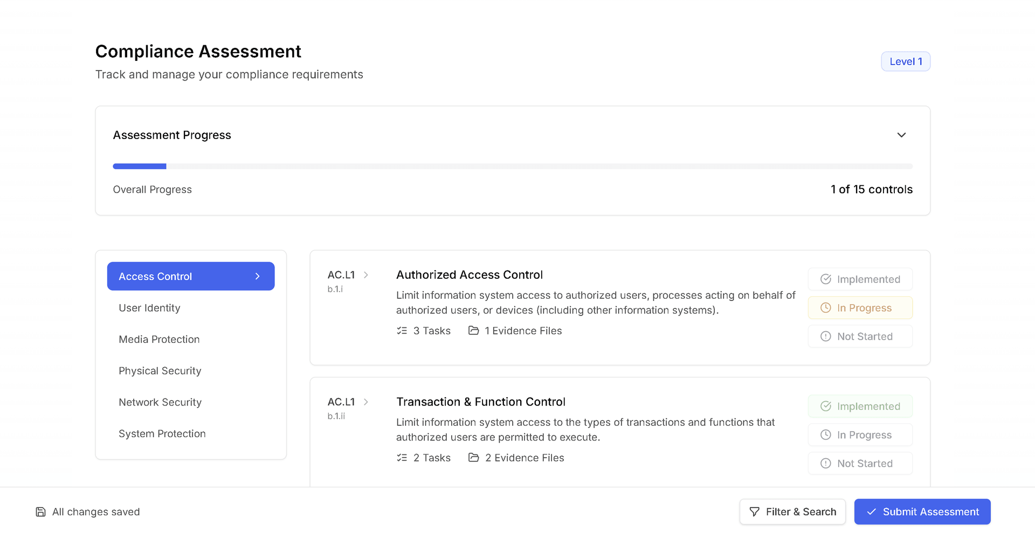Open Filter & Search

[x=792, y=511]
